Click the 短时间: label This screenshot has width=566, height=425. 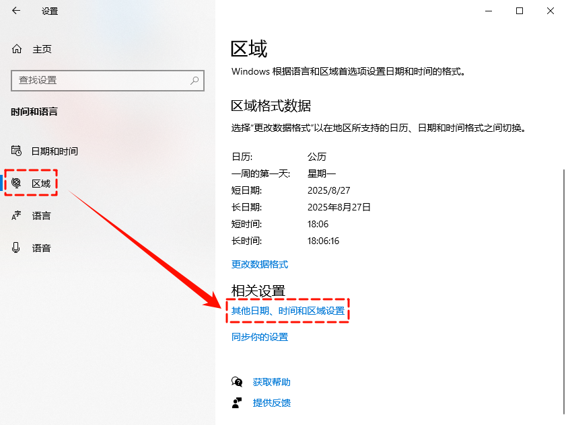pos(246,224)
